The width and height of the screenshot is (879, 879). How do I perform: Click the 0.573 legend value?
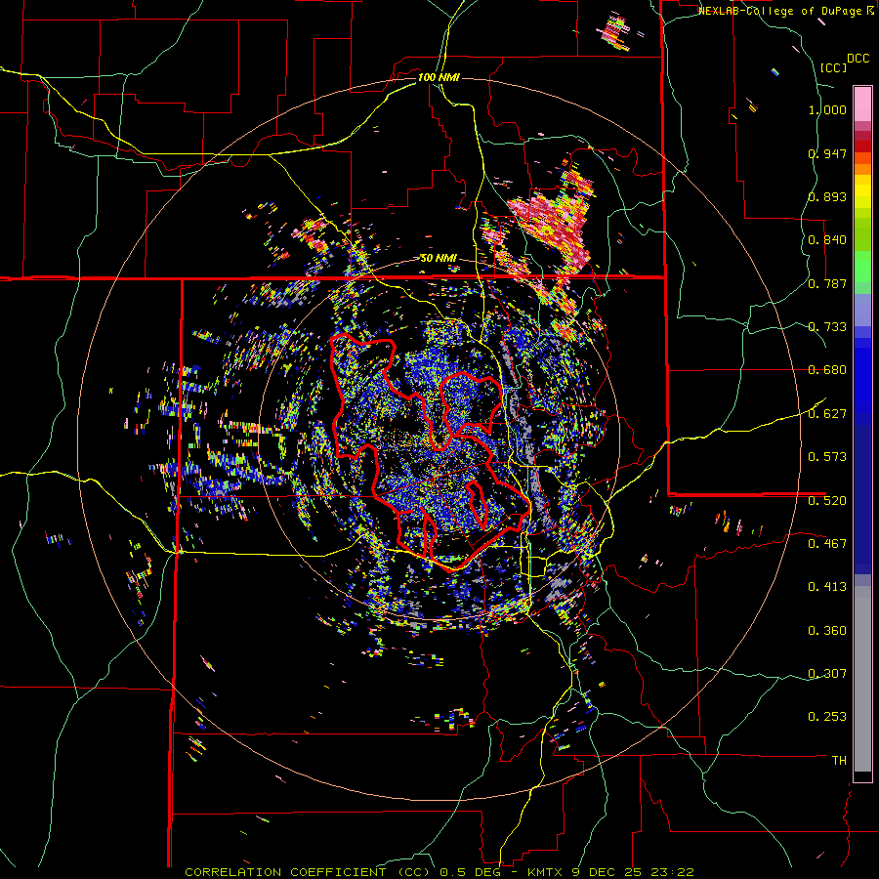[827, 457]
